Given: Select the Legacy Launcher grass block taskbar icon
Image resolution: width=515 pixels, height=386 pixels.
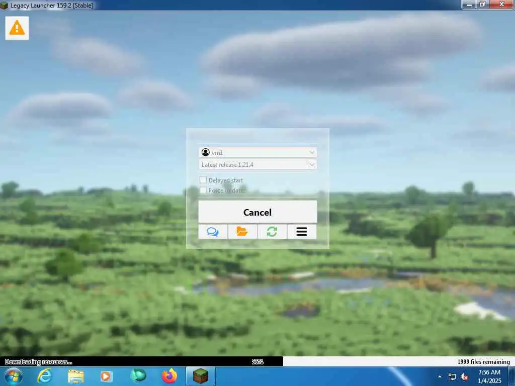Looking at the screenshot, I should 201,376.
